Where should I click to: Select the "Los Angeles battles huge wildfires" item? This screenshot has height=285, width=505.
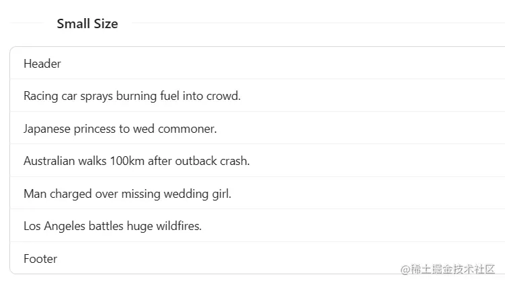(112, 226)
